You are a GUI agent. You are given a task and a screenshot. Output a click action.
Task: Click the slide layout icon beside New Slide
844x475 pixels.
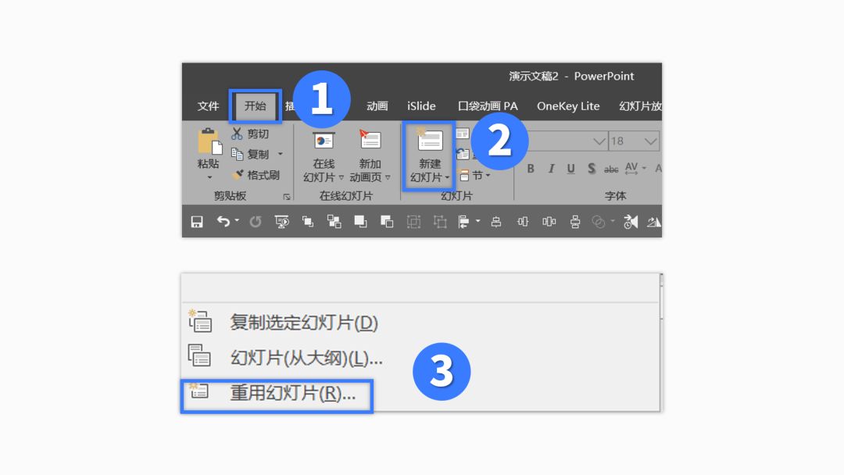click(463, 134)
